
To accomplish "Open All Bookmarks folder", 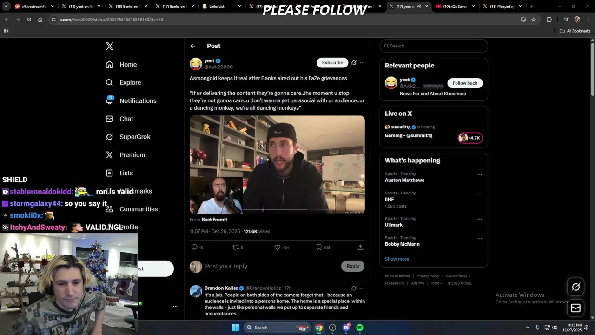I will click(x=575, y=31).
